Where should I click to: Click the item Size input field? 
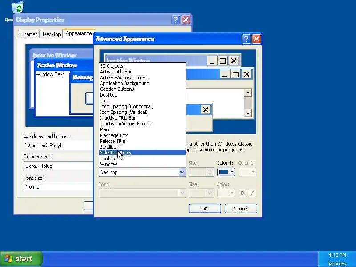(198, 172)
